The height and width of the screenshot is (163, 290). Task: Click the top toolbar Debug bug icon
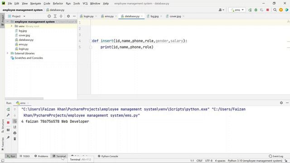(256, 10)
